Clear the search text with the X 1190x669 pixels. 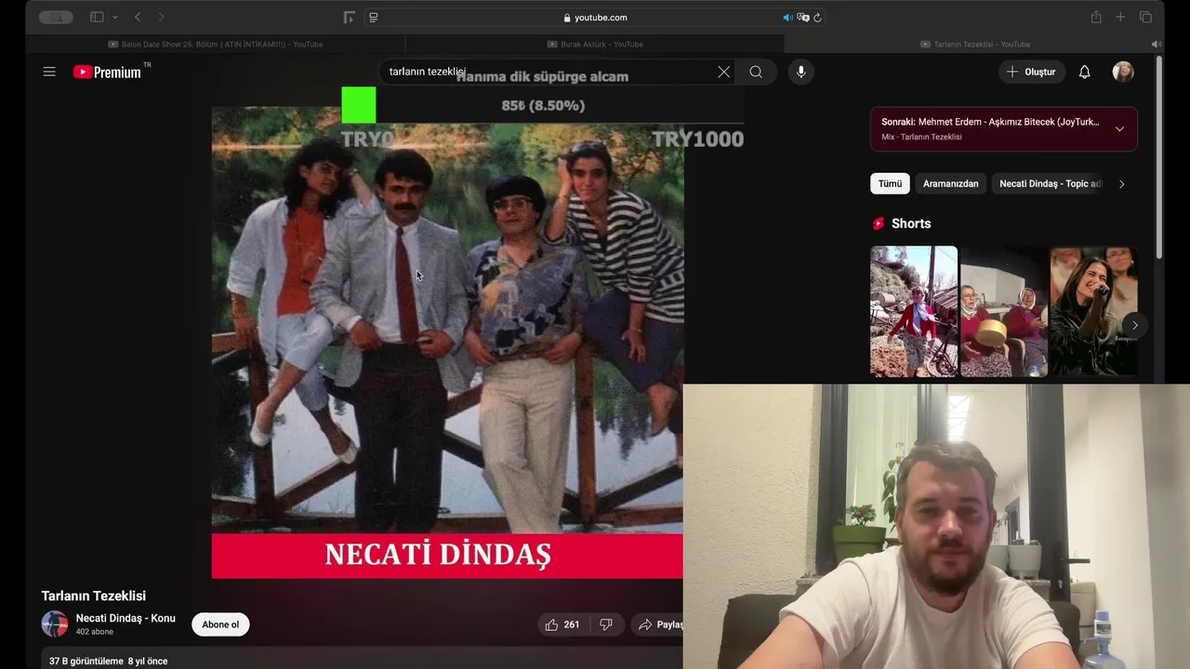[x=723, y=72]
